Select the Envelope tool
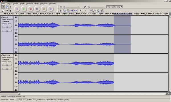 click(x=7, y=7)
